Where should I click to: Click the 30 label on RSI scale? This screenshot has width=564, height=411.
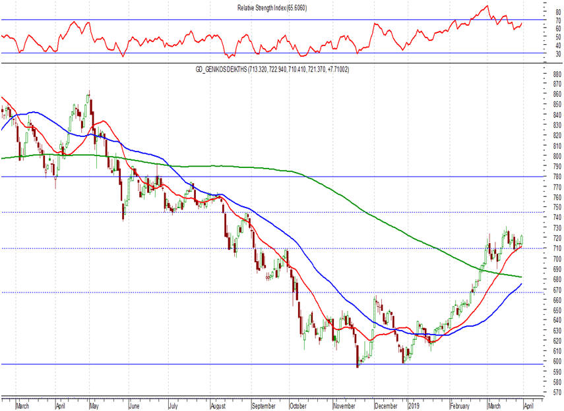550,53
